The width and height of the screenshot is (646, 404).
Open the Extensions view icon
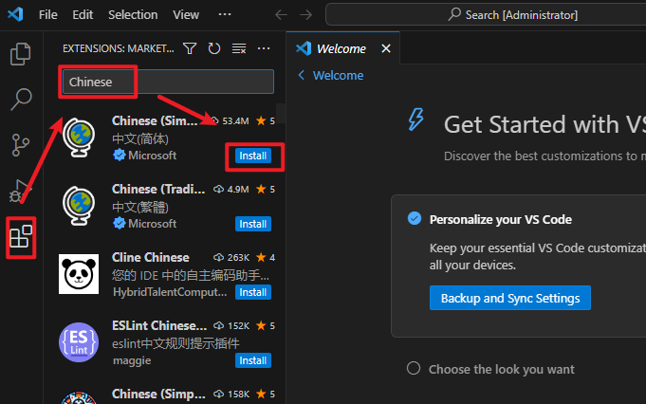(21, 237)
